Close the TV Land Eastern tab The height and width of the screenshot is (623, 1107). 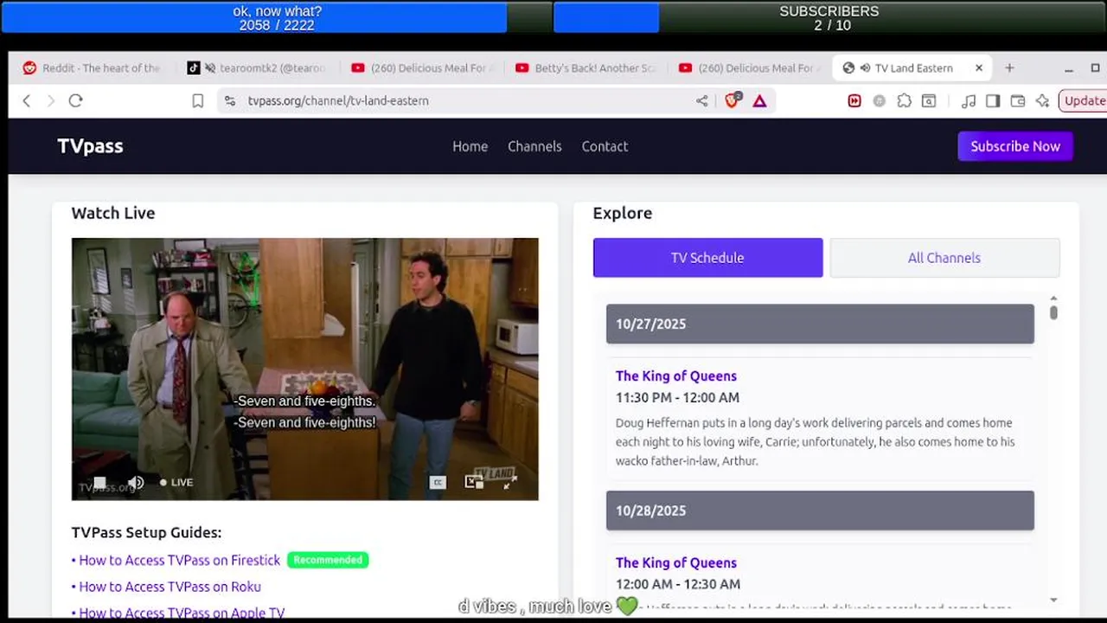point(979,67)
